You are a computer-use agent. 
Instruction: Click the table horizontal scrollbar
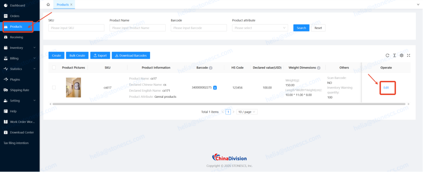(x=229, y=104)
